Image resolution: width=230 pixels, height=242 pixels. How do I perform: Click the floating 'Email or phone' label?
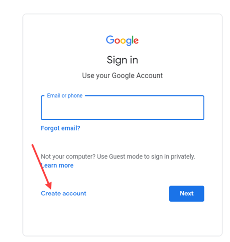coord(65,96)
